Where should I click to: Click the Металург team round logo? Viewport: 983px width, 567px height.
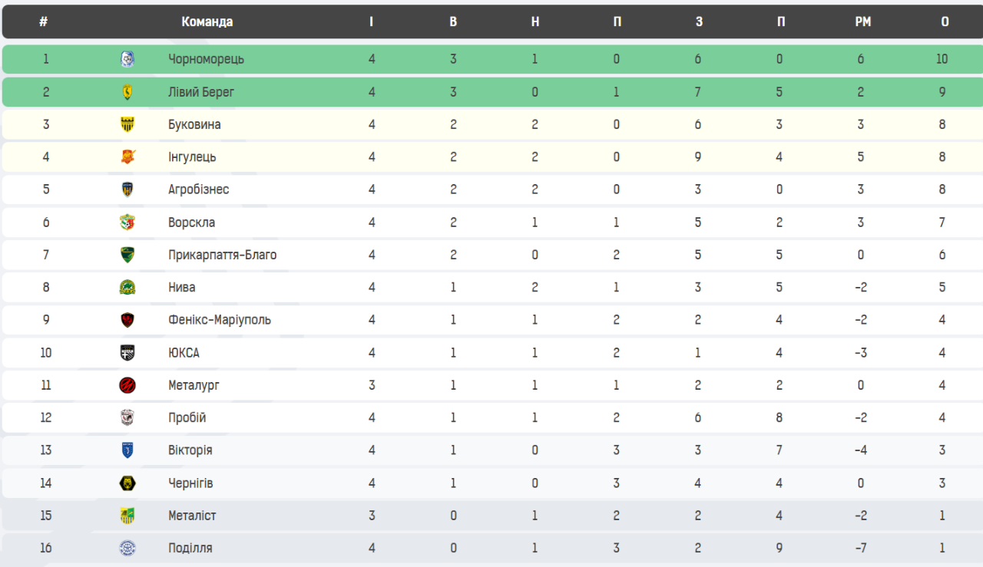pyautogui.click(x=127, y=385)
